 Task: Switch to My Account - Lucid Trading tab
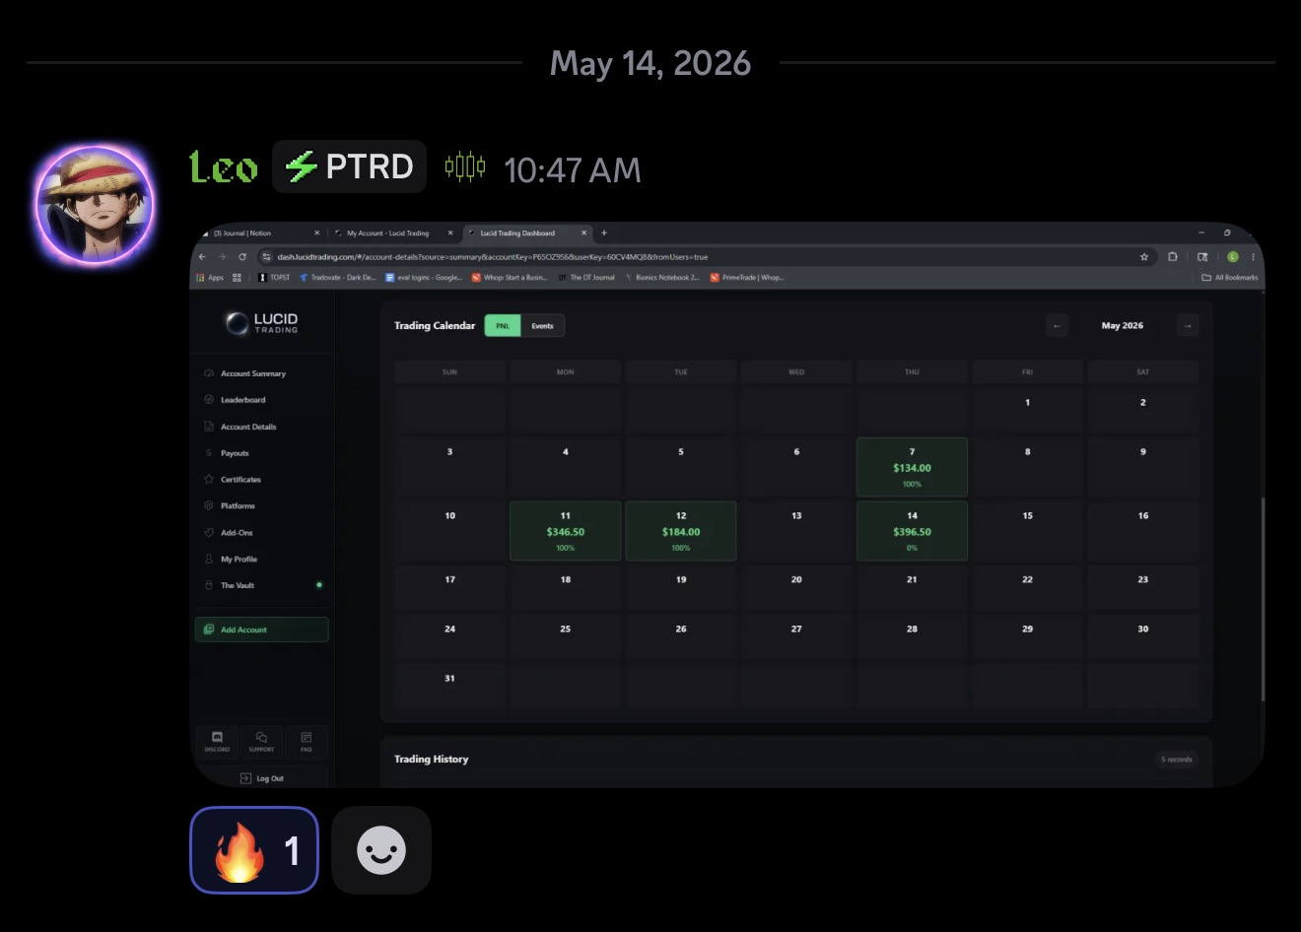pos(387,233)
